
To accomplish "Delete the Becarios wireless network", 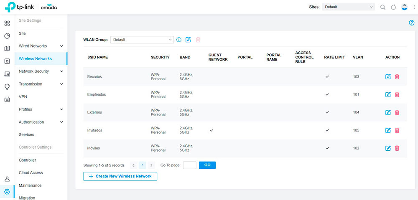I will 397,77.
